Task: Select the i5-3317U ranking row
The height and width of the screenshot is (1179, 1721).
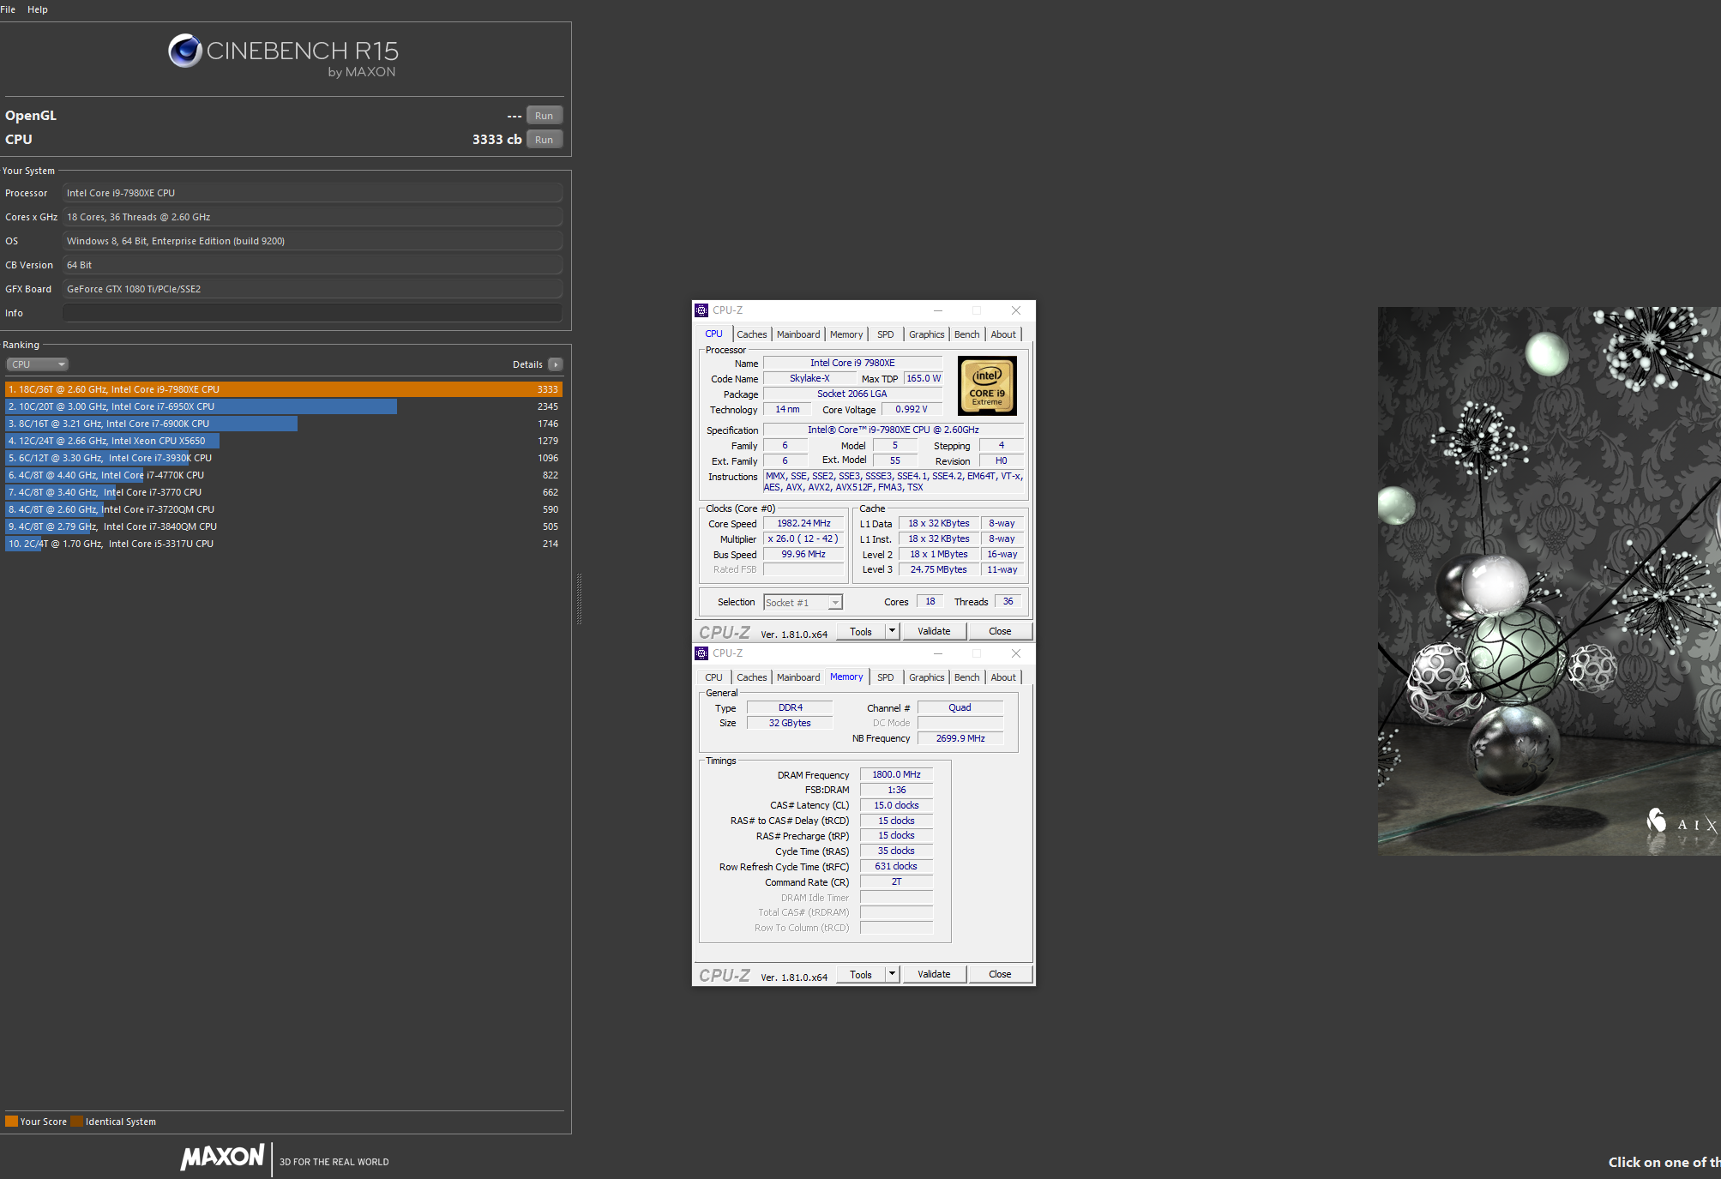Action: 284,544
